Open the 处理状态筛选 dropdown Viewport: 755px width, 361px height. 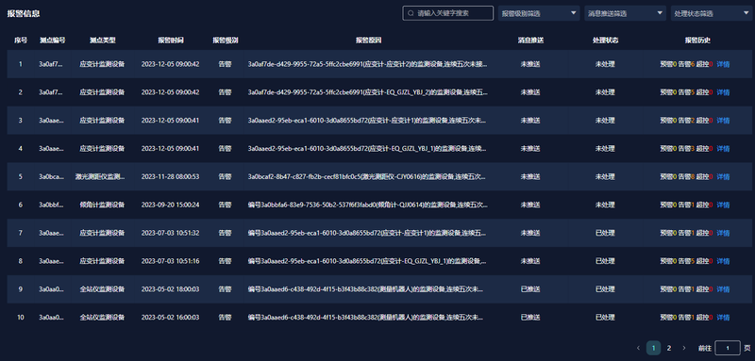[x=712, y=13]
